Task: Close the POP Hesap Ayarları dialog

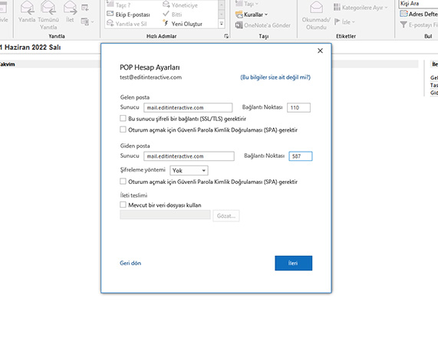Action: point(320,51)
